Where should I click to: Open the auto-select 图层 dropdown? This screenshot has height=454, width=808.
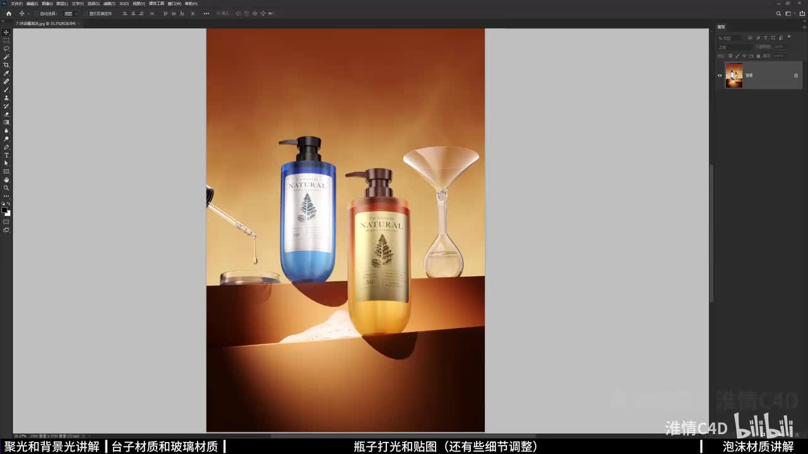coord(71,13)
